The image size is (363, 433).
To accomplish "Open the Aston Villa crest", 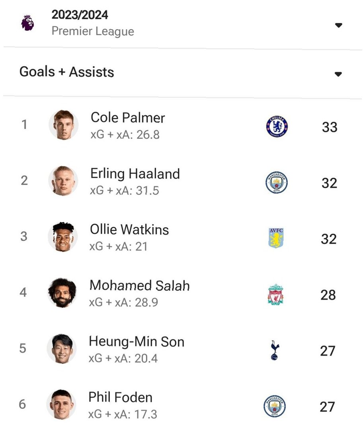I will pyautogui.click(x=276, y=238).
